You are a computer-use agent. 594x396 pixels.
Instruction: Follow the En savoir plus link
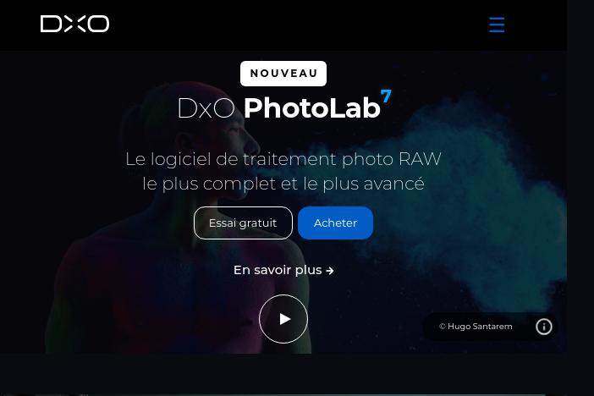point(283,270)
